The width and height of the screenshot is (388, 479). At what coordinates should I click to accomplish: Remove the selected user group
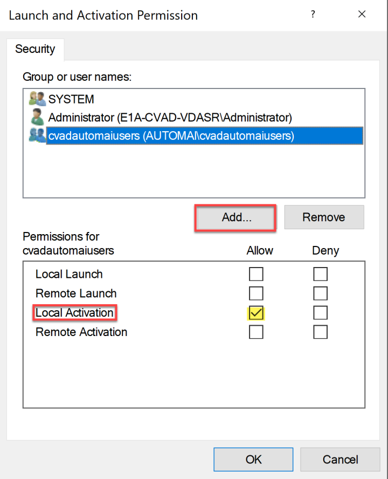[324, 217]
